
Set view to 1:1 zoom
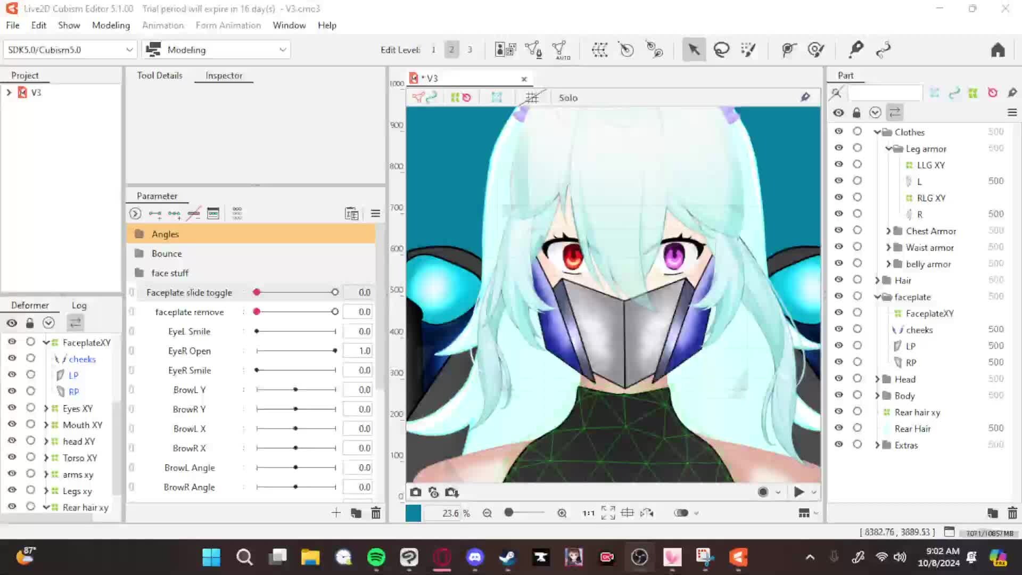[588, 513]
